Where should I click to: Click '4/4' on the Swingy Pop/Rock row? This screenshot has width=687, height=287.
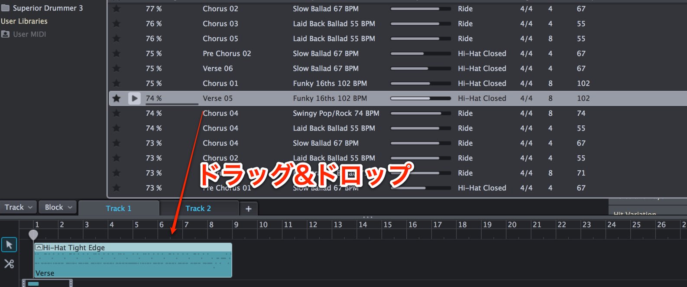click(x=526, y=113)
